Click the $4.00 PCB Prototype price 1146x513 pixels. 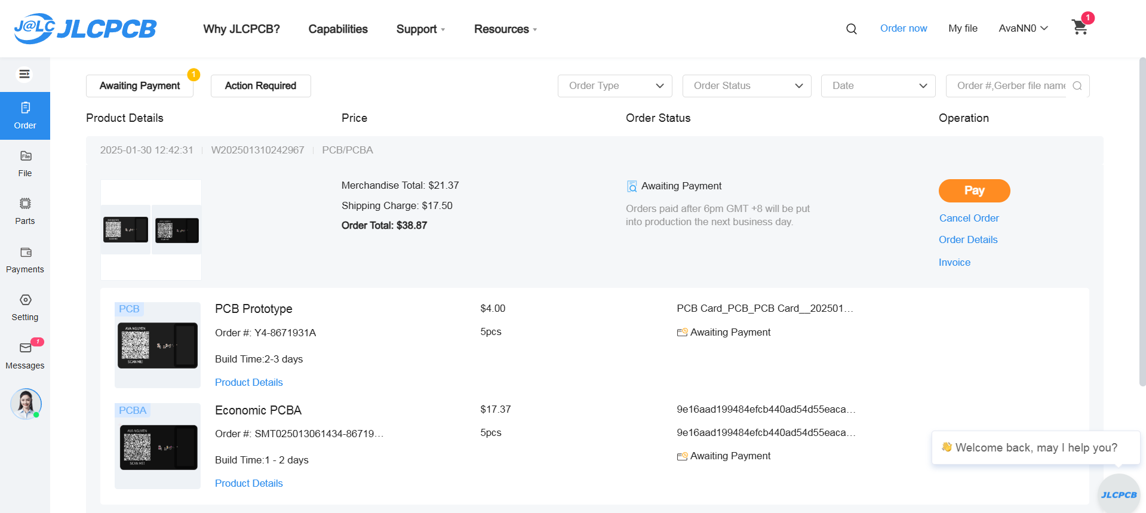[x=493, y=308]
